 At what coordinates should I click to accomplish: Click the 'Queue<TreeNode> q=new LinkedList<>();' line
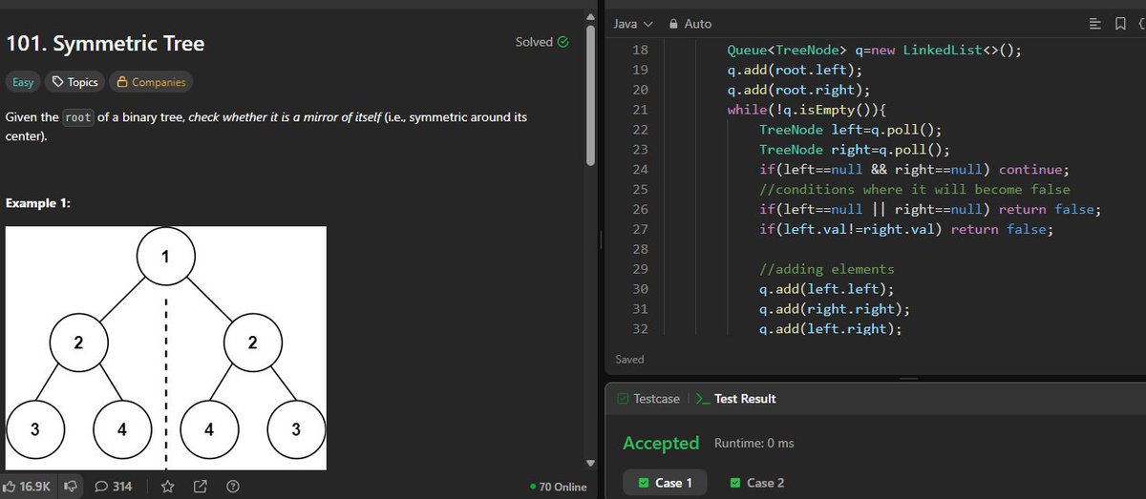point(874,50)
